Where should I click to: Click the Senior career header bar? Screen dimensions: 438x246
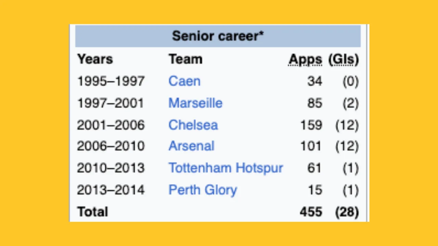pos(218,36)
